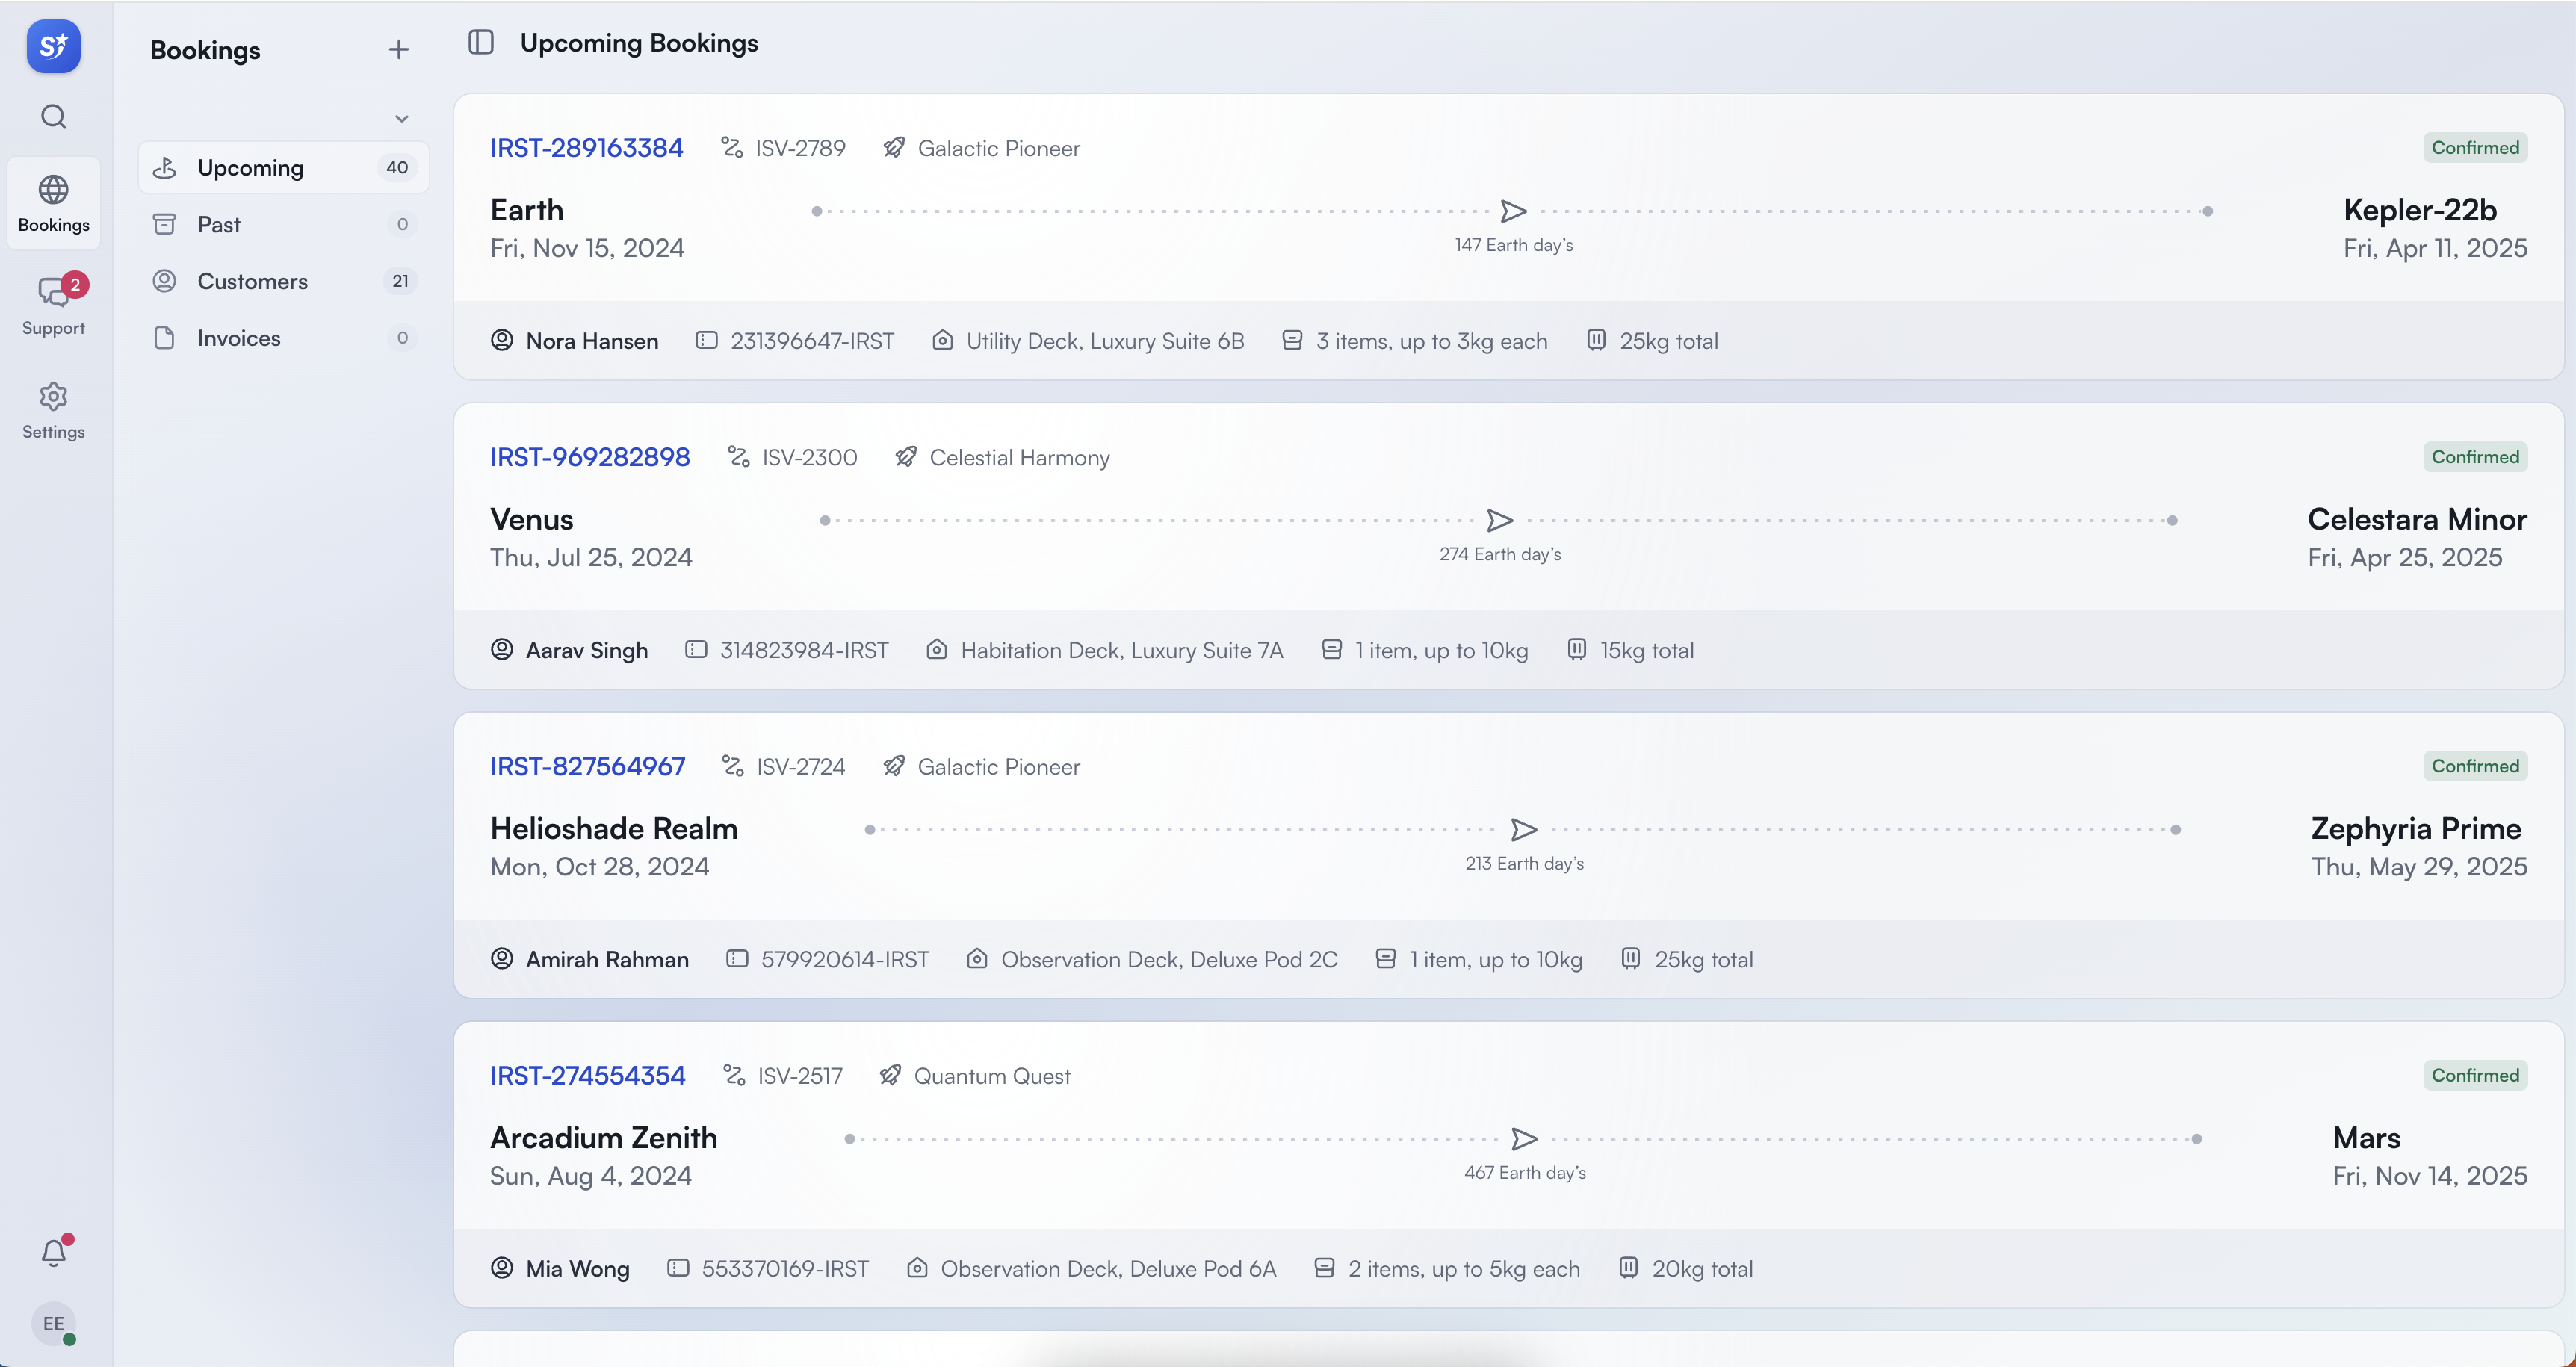This screenshot has height=1367, width=2576.
Task: Open booking link IRST-289163384
Action: (x=586, y=148)
